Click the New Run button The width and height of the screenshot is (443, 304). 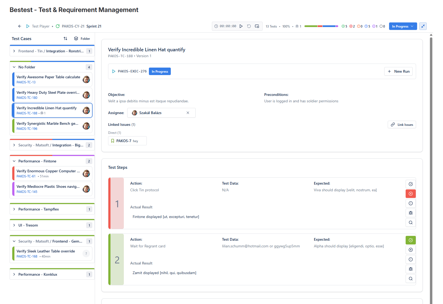(398, 71)
